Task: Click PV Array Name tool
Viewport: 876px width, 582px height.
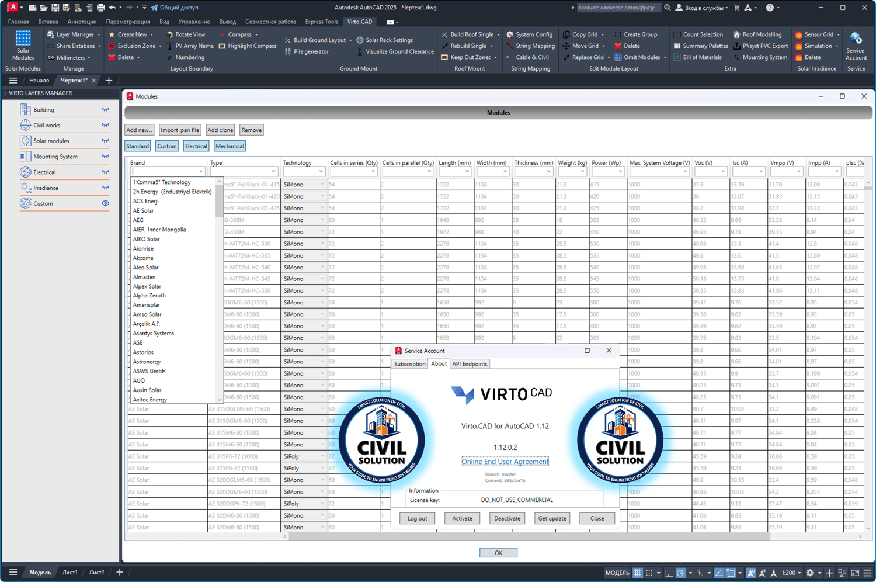Action: pyautogui.click(x=190, y=46)
